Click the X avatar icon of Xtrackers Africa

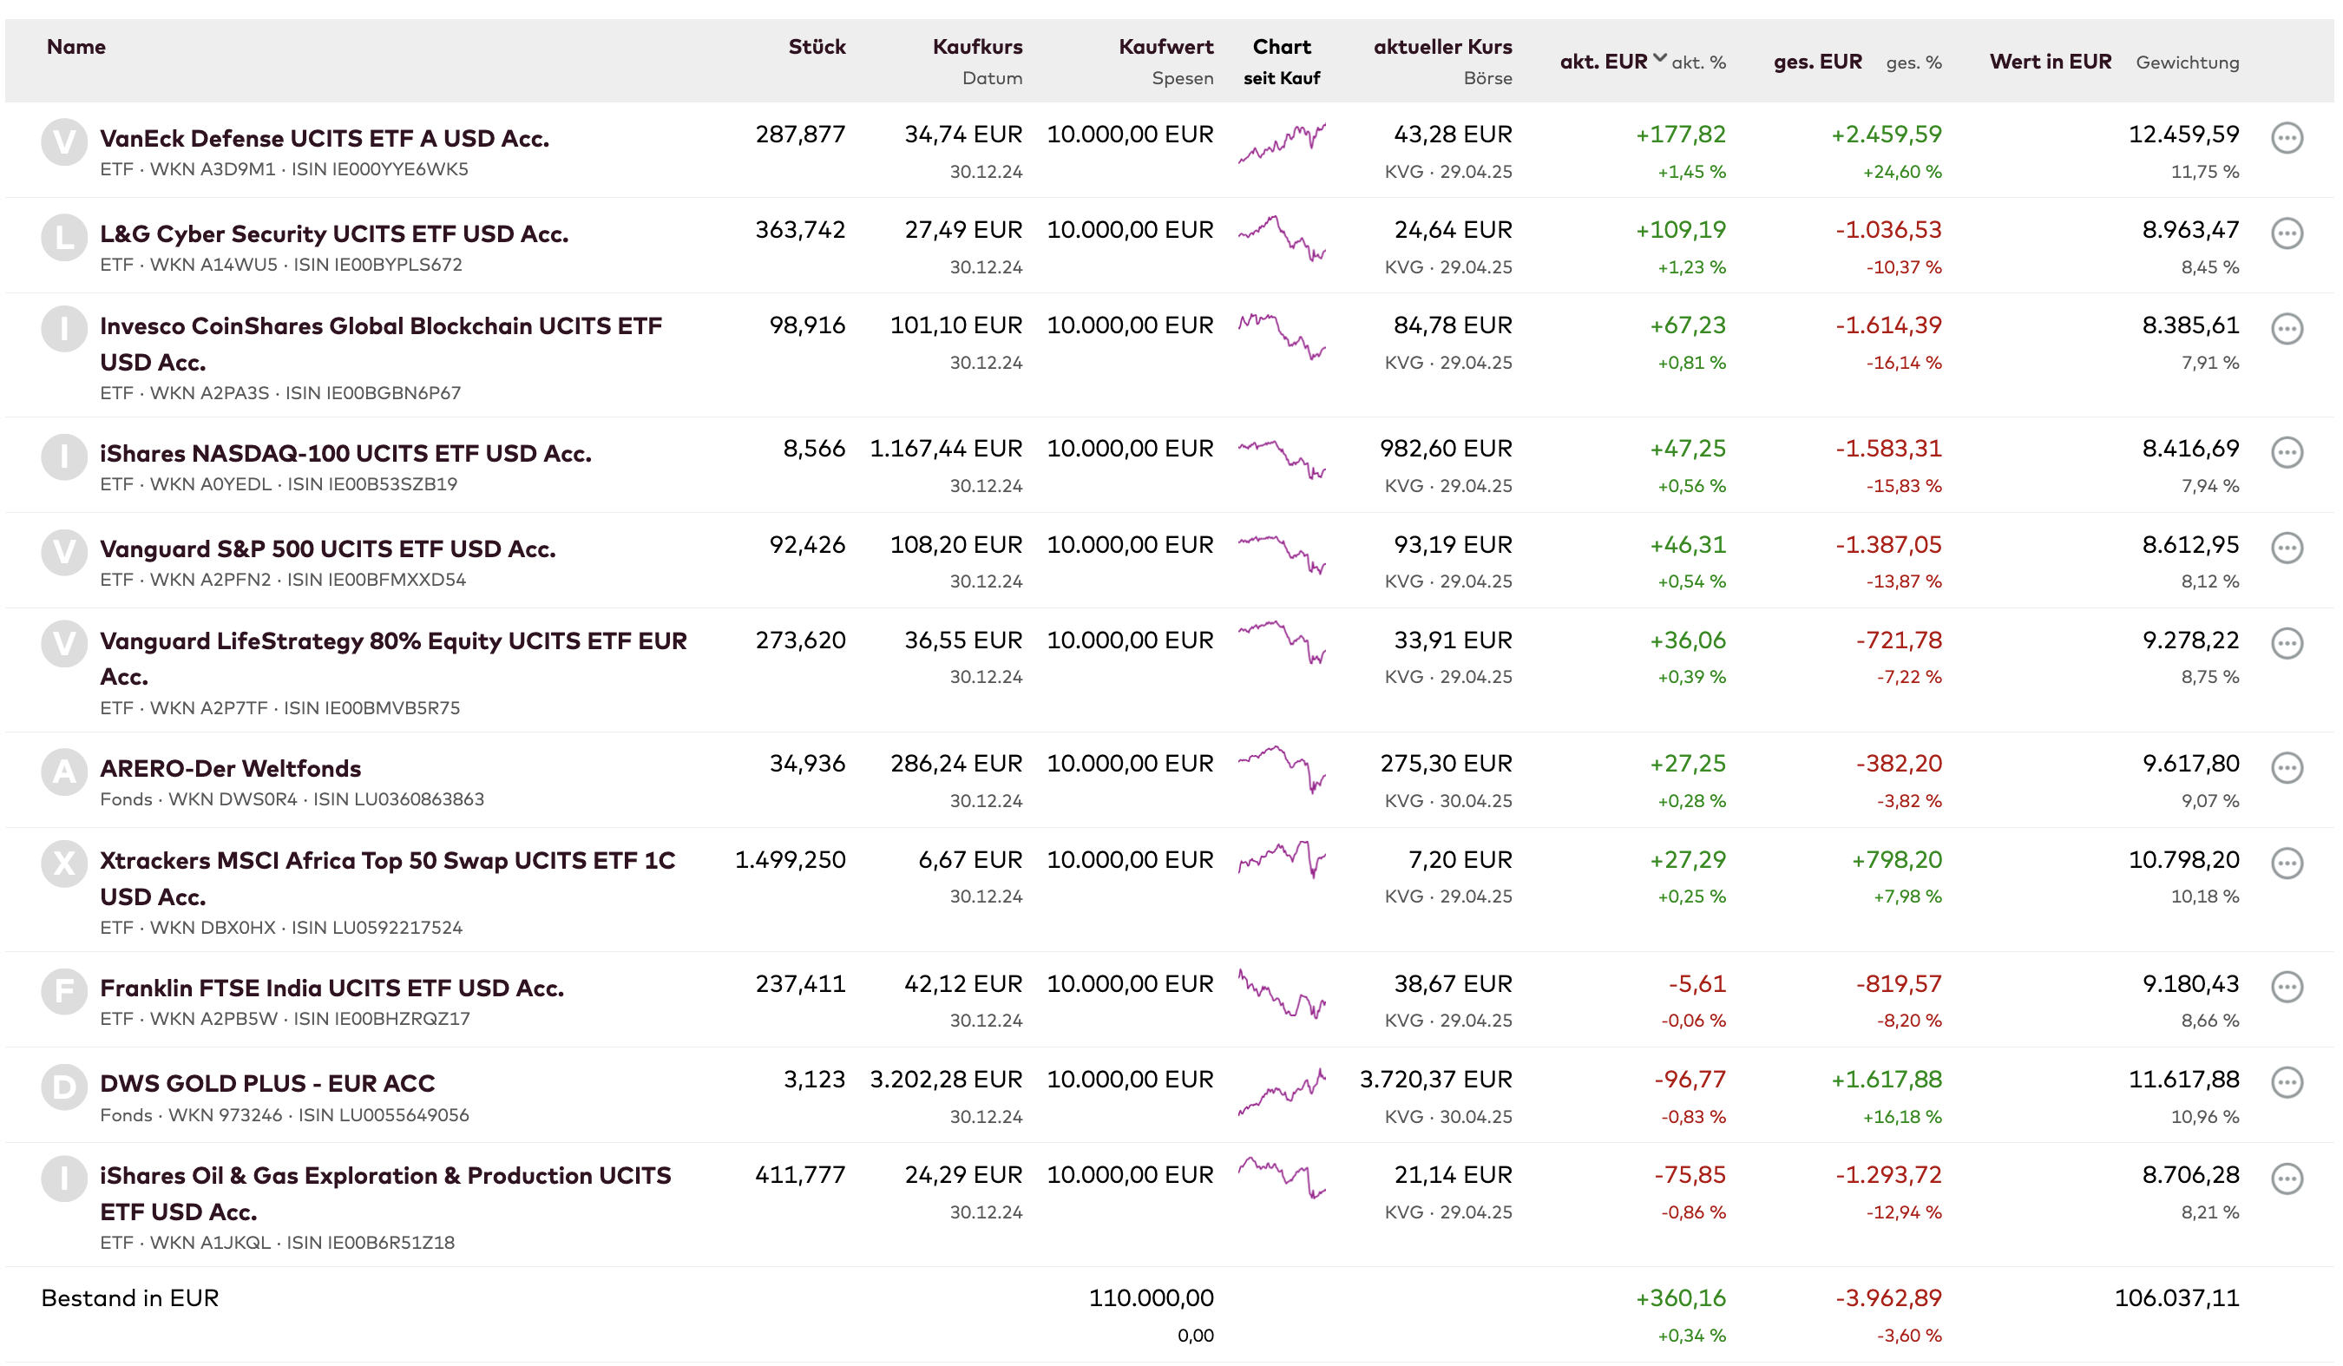(64, 864)
